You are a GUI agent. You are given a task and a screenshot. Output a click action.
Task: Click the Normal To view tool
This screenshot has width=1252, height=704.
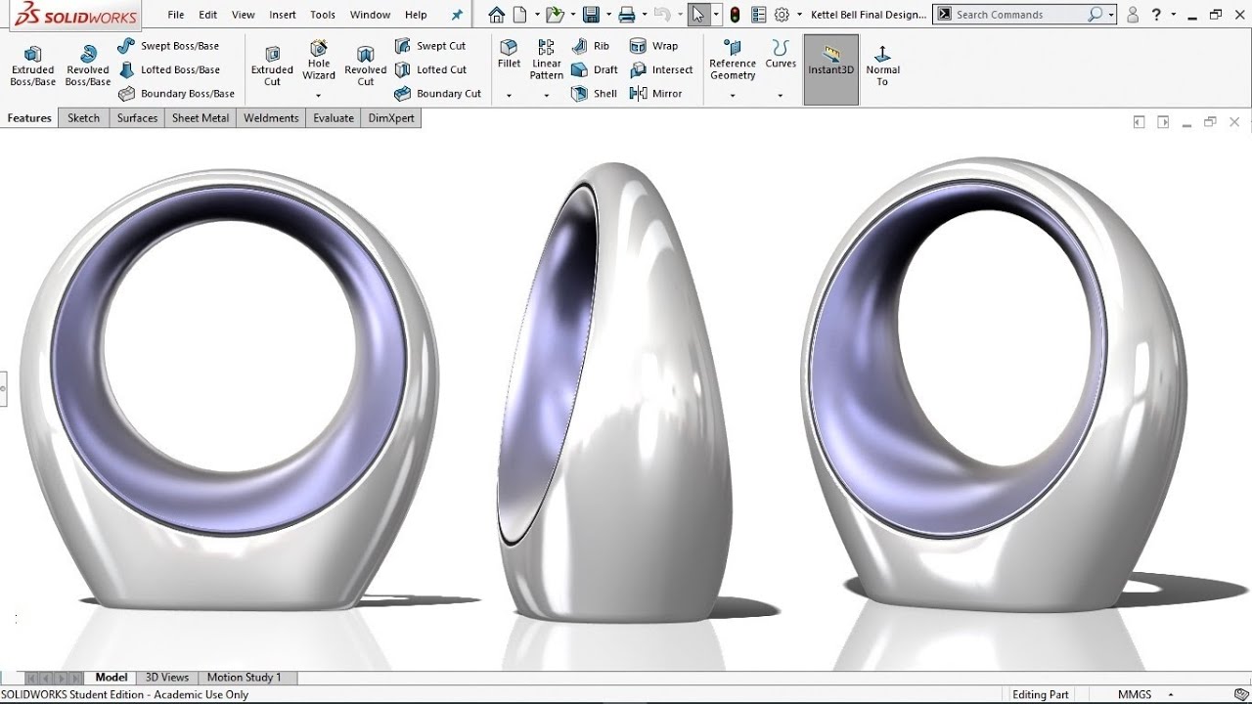pyautogui.click(x=882, y=66)
